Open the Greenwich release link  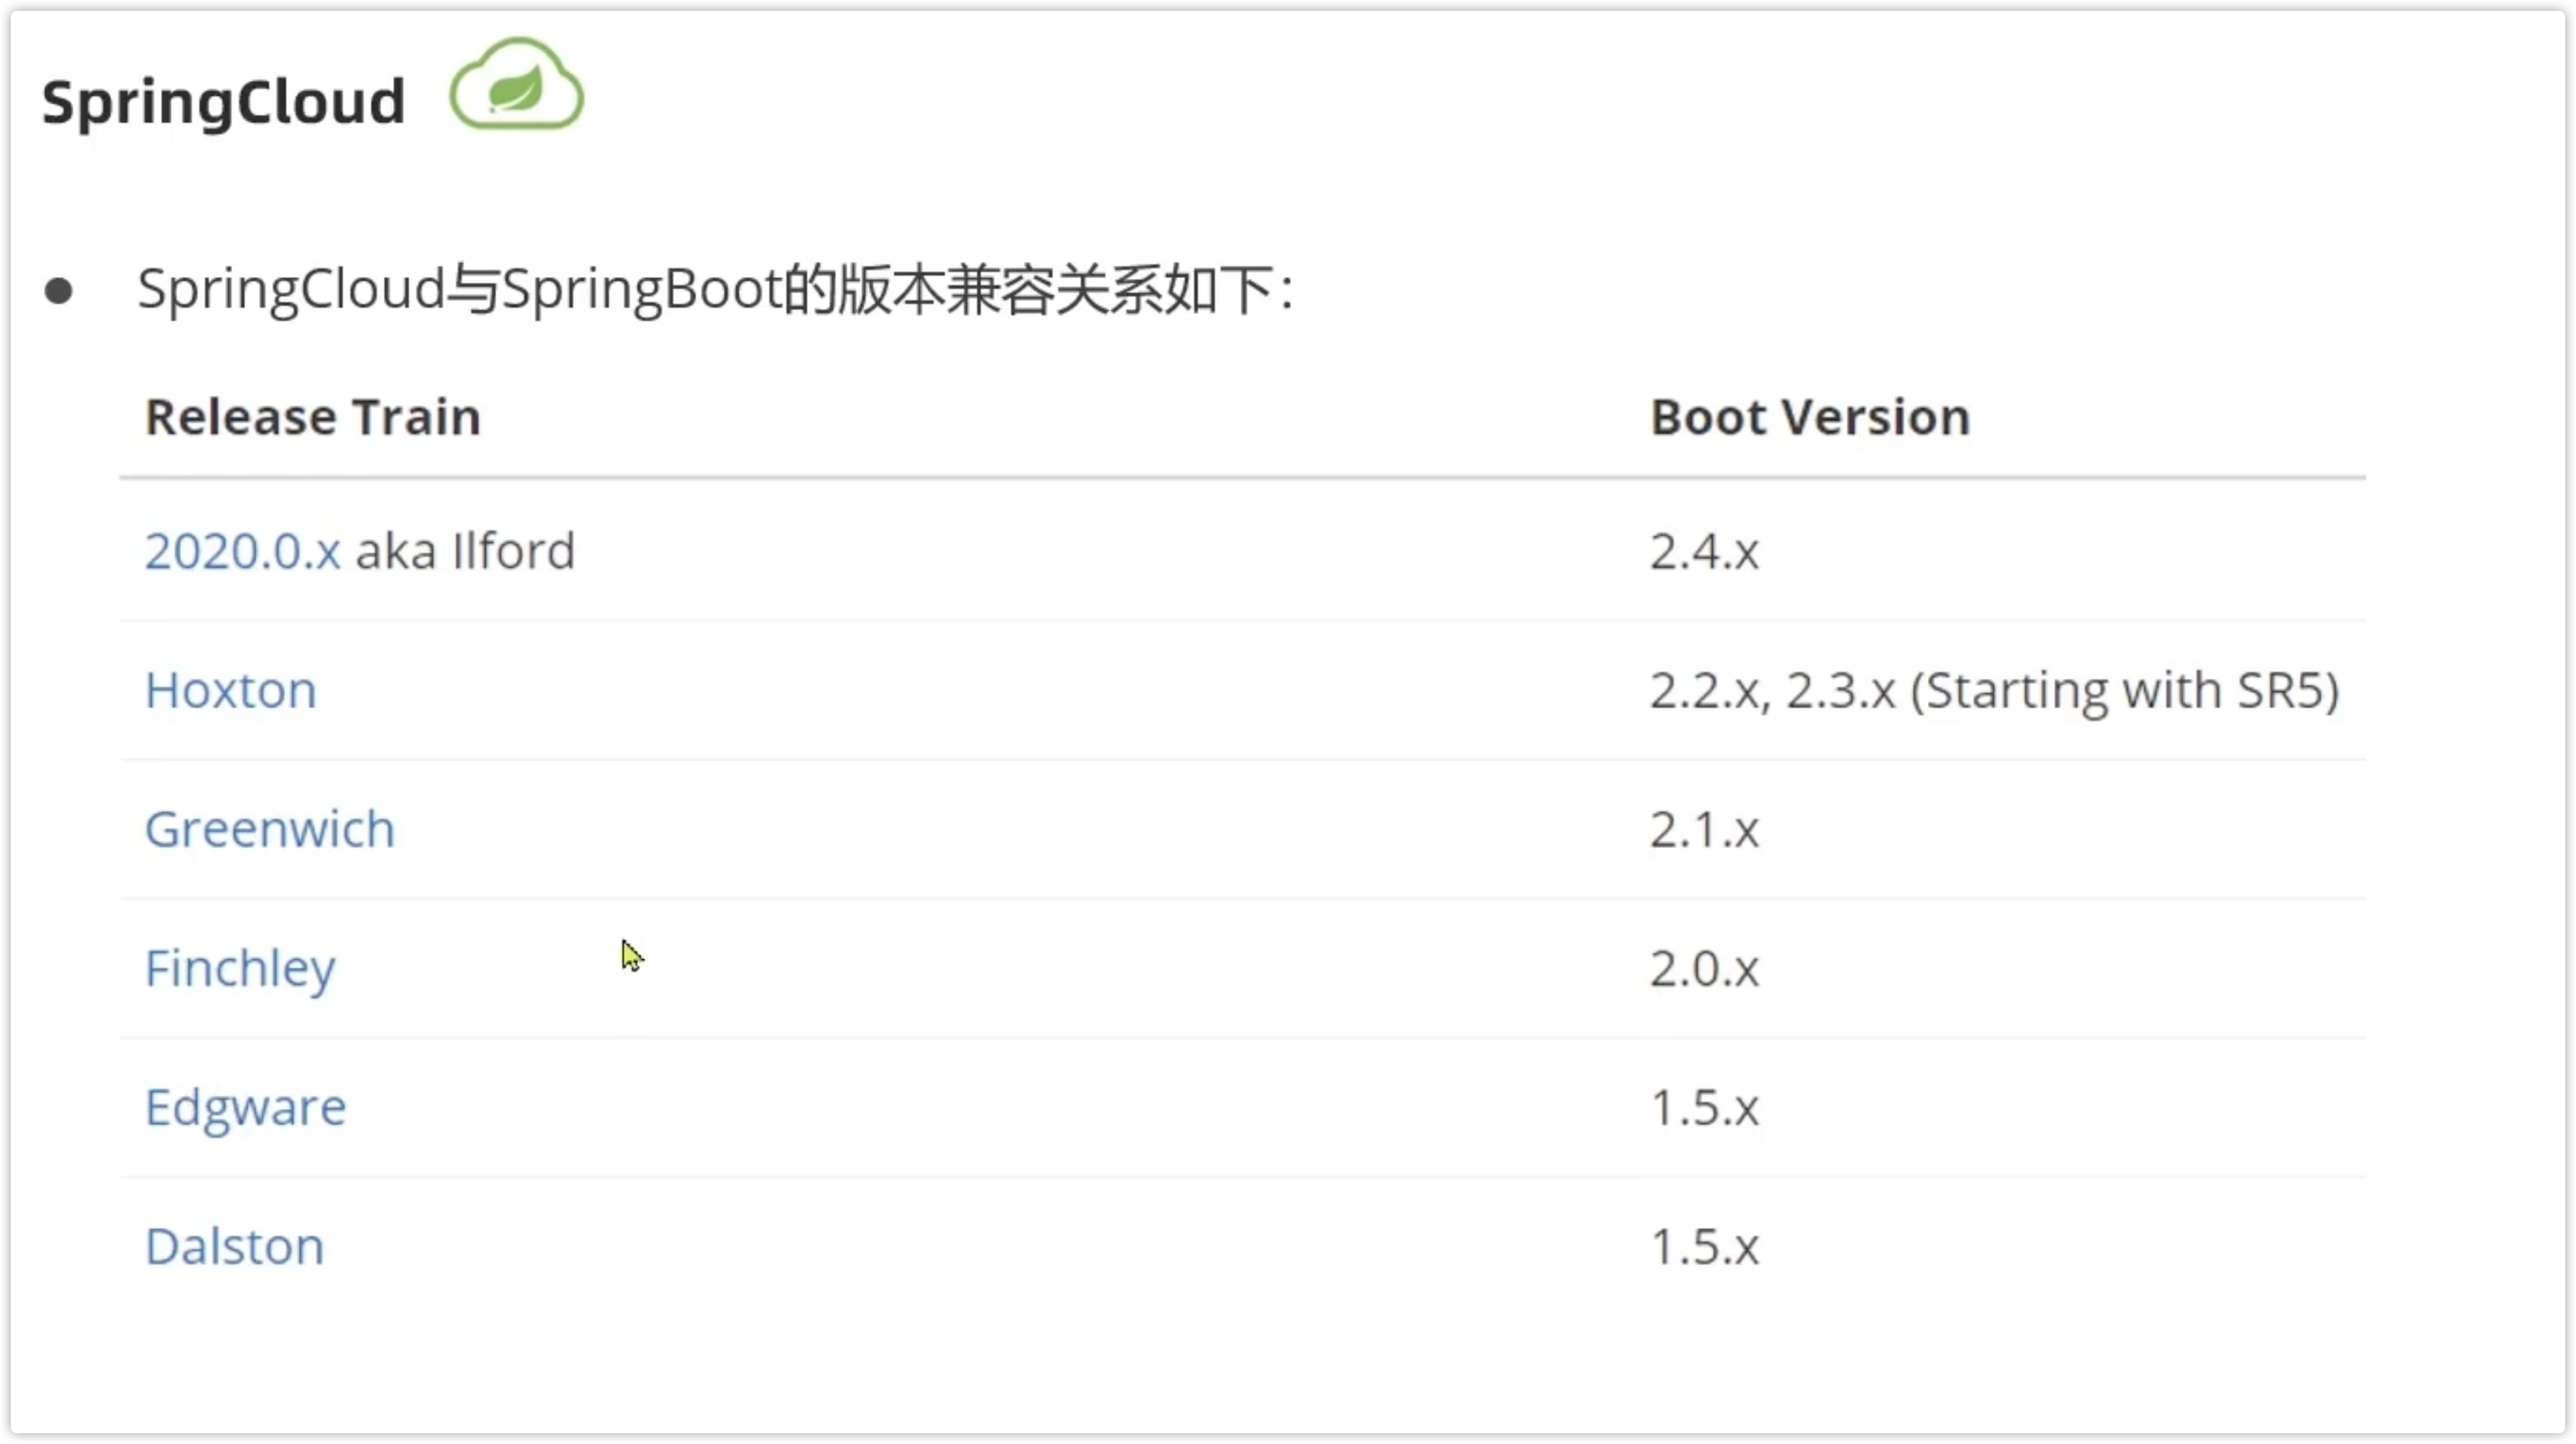[270, 829]
